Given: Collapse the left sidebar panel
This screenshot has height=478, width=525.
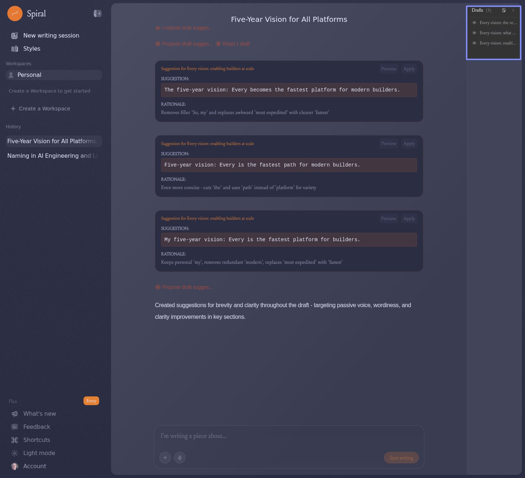Looking at the screenshot, I should pyautogui.click(x=97, y=13).
